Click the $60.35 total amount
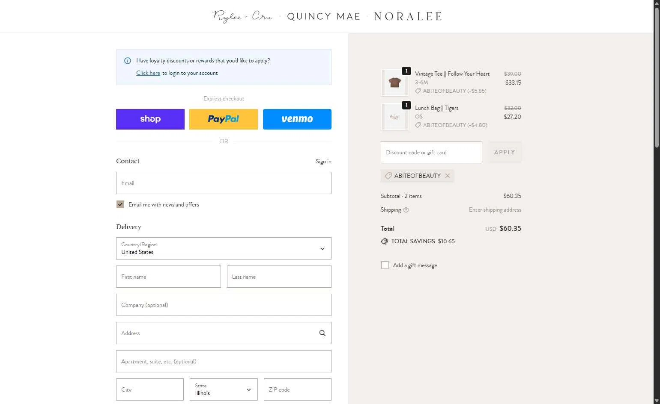 510,229
